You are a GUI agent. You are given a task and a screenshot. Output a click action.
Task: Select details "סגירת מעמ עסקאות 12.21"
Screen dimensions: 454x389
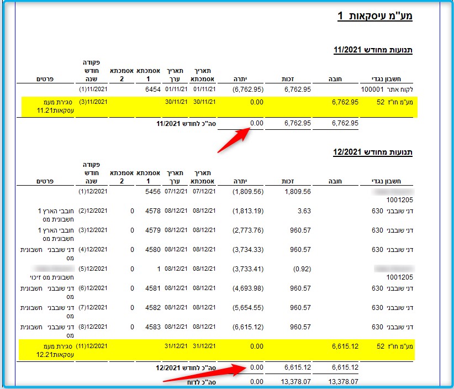point(55,350)
